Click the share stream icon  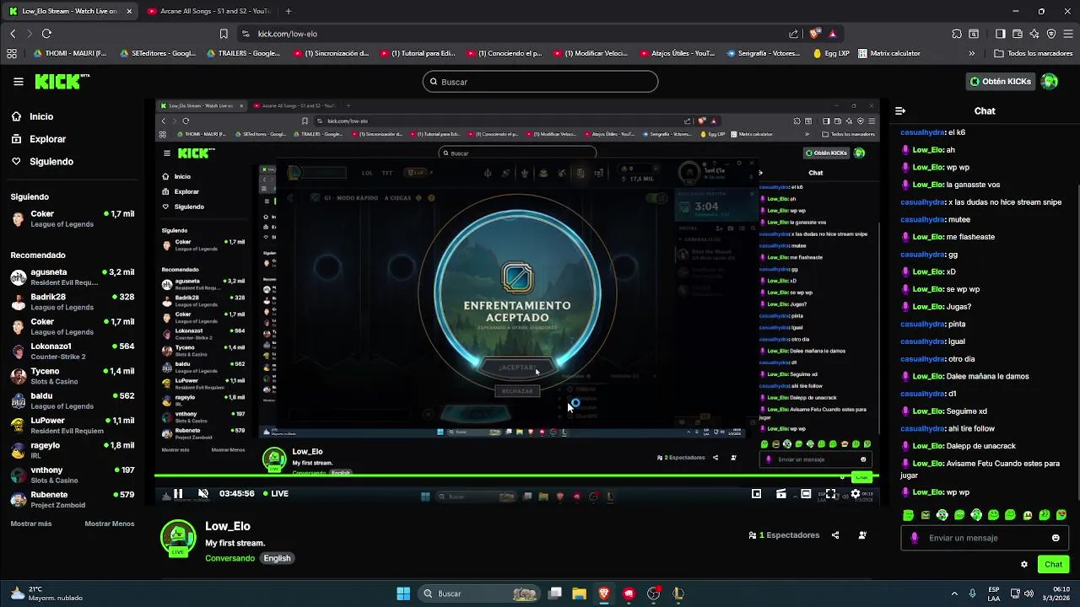click(x=835, y=535)
